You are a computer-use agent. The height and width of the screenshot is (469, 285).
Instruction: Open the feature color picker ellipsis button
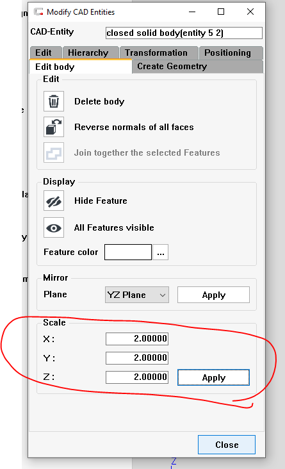point(161,252)
